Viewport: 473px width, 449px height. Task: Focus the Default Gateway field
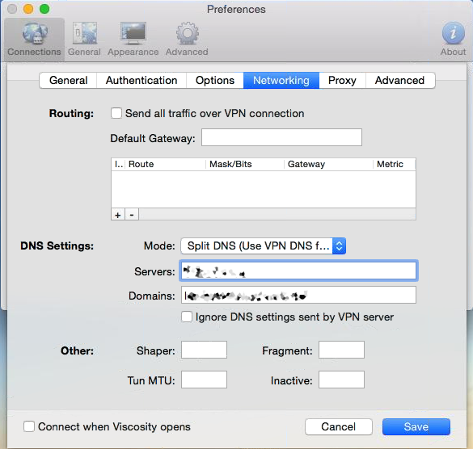pos(281,137)
